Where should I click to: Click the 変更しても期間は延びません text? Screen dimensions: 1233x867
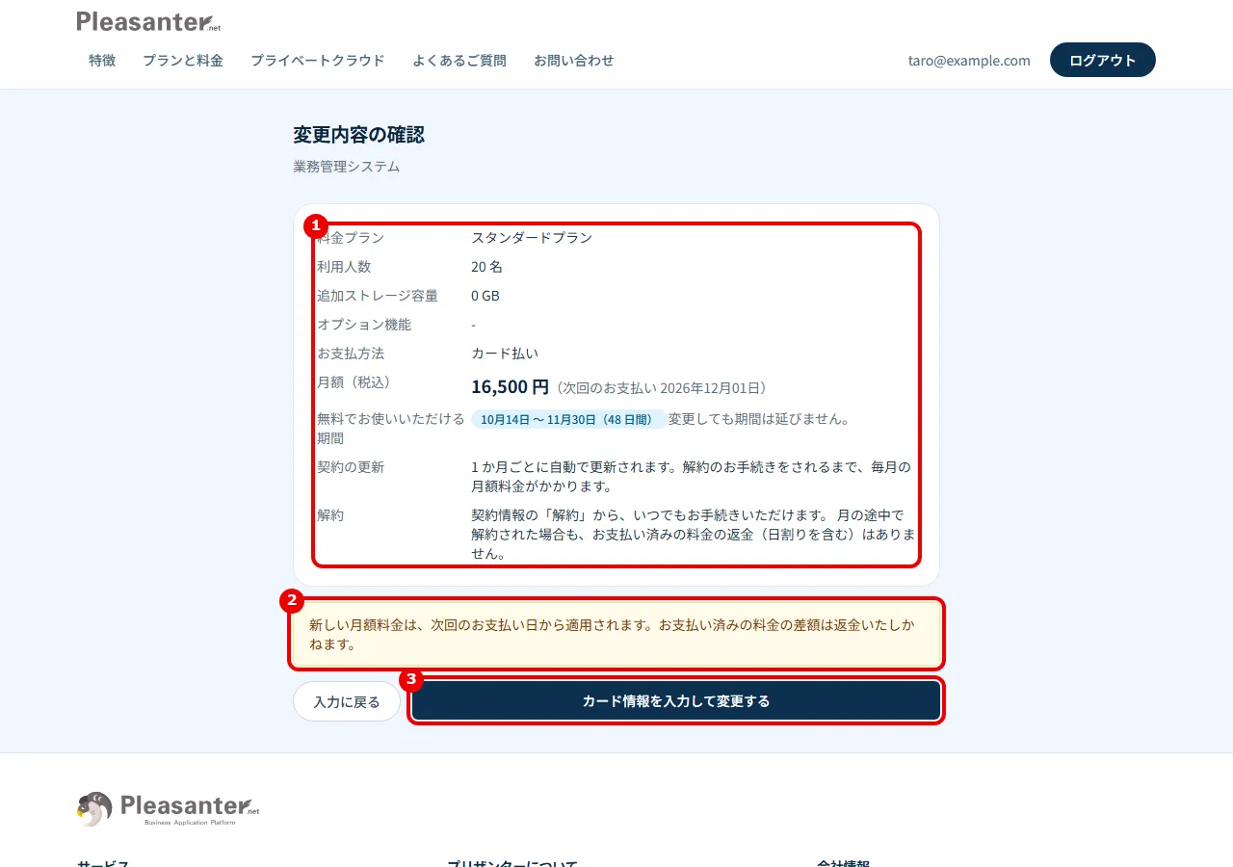(x=759, y=419)
